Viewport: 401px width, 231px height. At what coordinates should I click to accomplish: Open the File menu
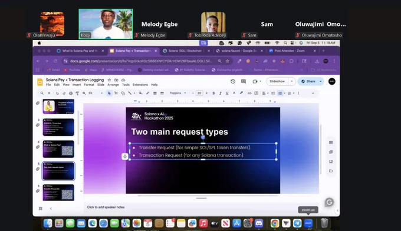(48, 85)
